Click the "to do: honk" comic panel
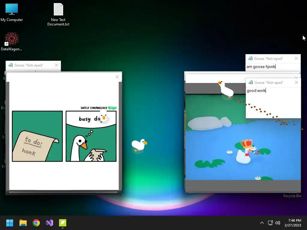Viewport: 307px width, 230px height. (37, 136)
